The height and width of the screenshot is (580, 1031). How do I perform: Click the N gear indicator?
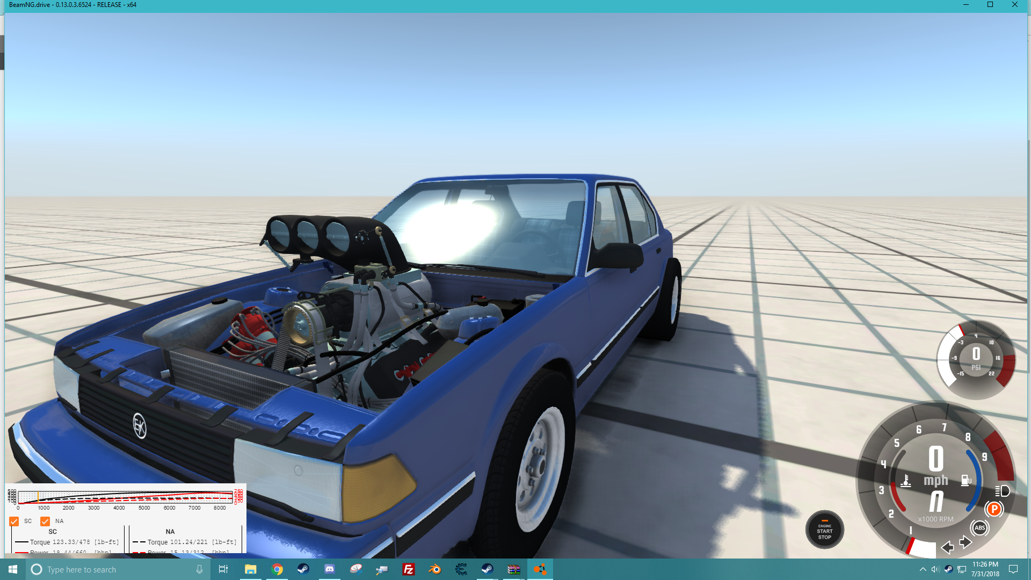[936, 502]
